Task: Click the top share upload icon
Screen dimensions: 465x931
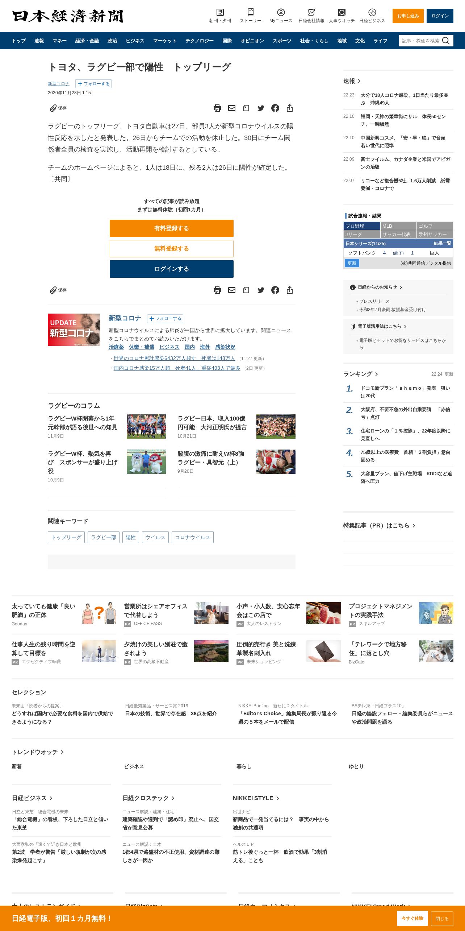Action: (290, 108)
